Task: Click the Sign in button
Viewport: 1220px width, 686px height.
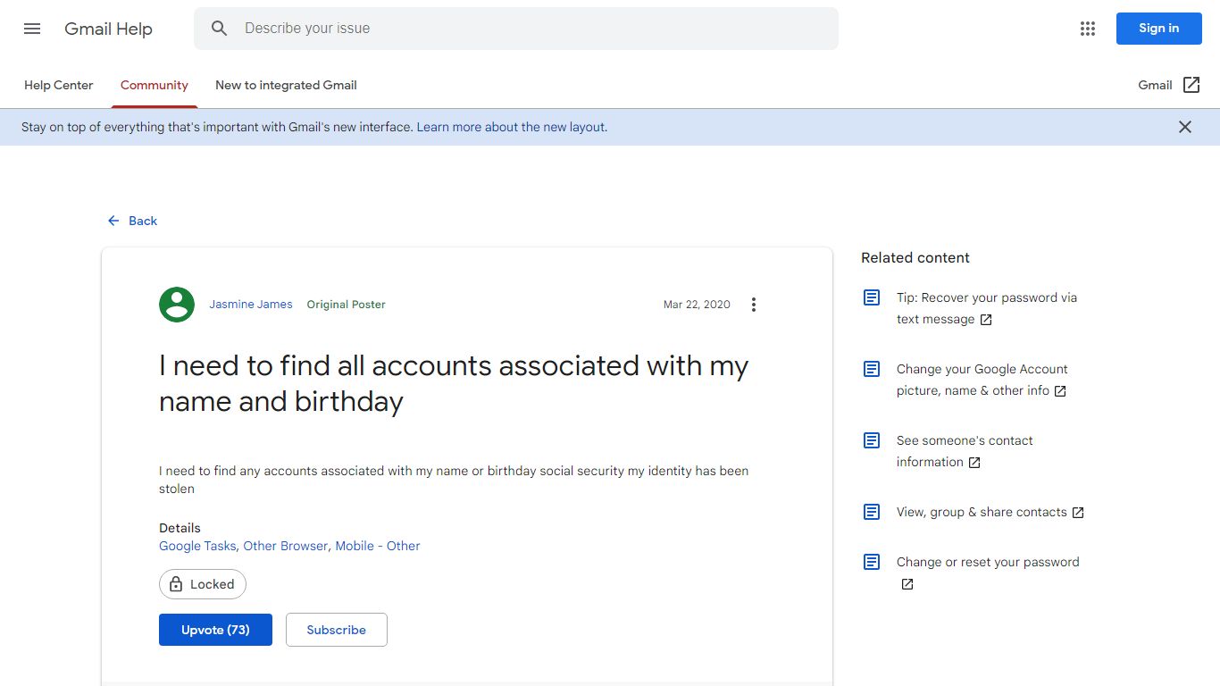Action: pos(1158,29)
